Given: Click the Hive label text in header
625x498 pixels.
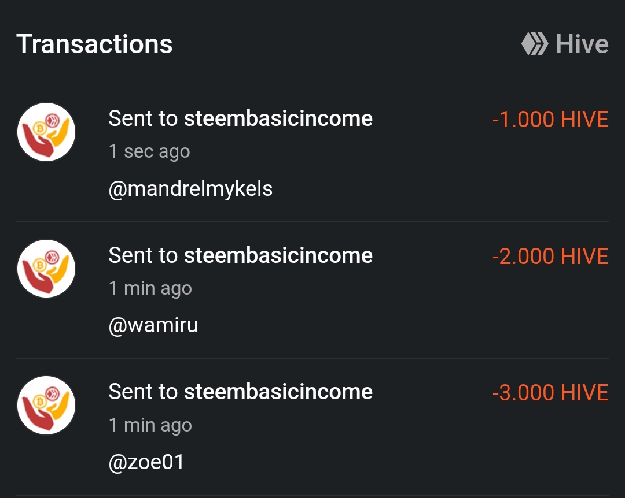Looking at the screenshot, I should point(582,44).
